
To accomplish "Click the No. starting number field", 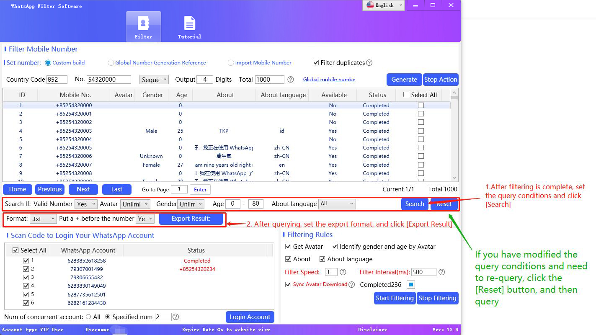I will (x=109, y=80).
